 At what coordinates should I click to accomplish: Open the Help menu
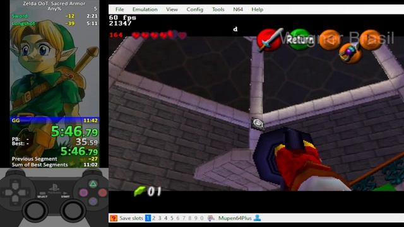click(x=257, y=9)
